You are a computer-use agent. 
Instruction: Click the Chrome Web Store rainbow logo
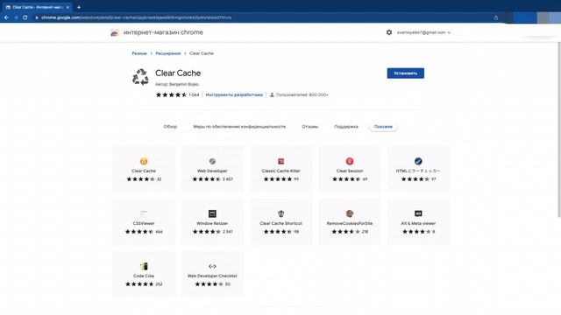coord(115,32)
